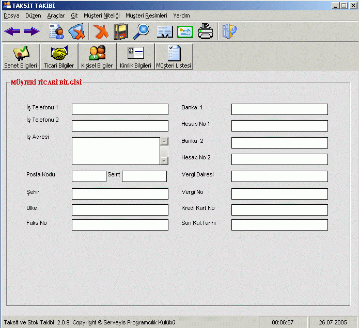Click the magnifying glass search icon
Viewport: 359px width, 328px height.
click(141, 32)
